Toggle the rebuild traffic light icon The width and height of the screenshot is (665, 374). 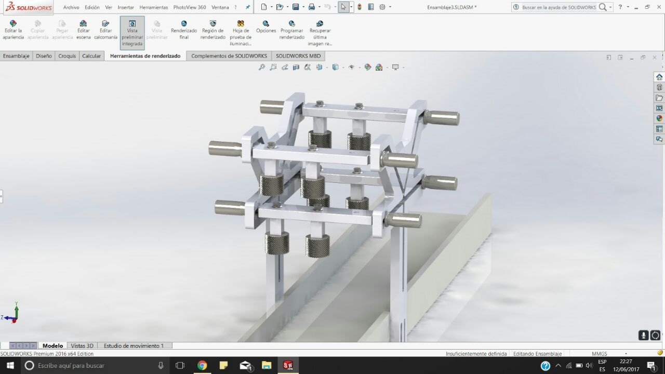360,7
